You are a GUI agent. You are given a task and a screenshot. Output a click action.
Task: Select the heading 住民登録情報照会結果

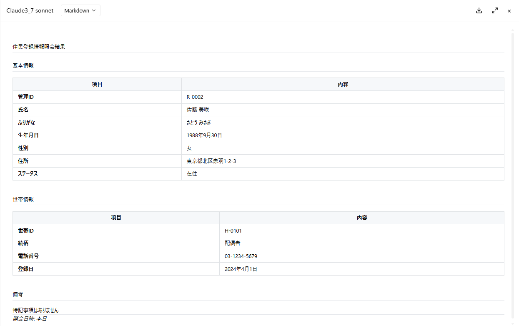click(39, 47)
